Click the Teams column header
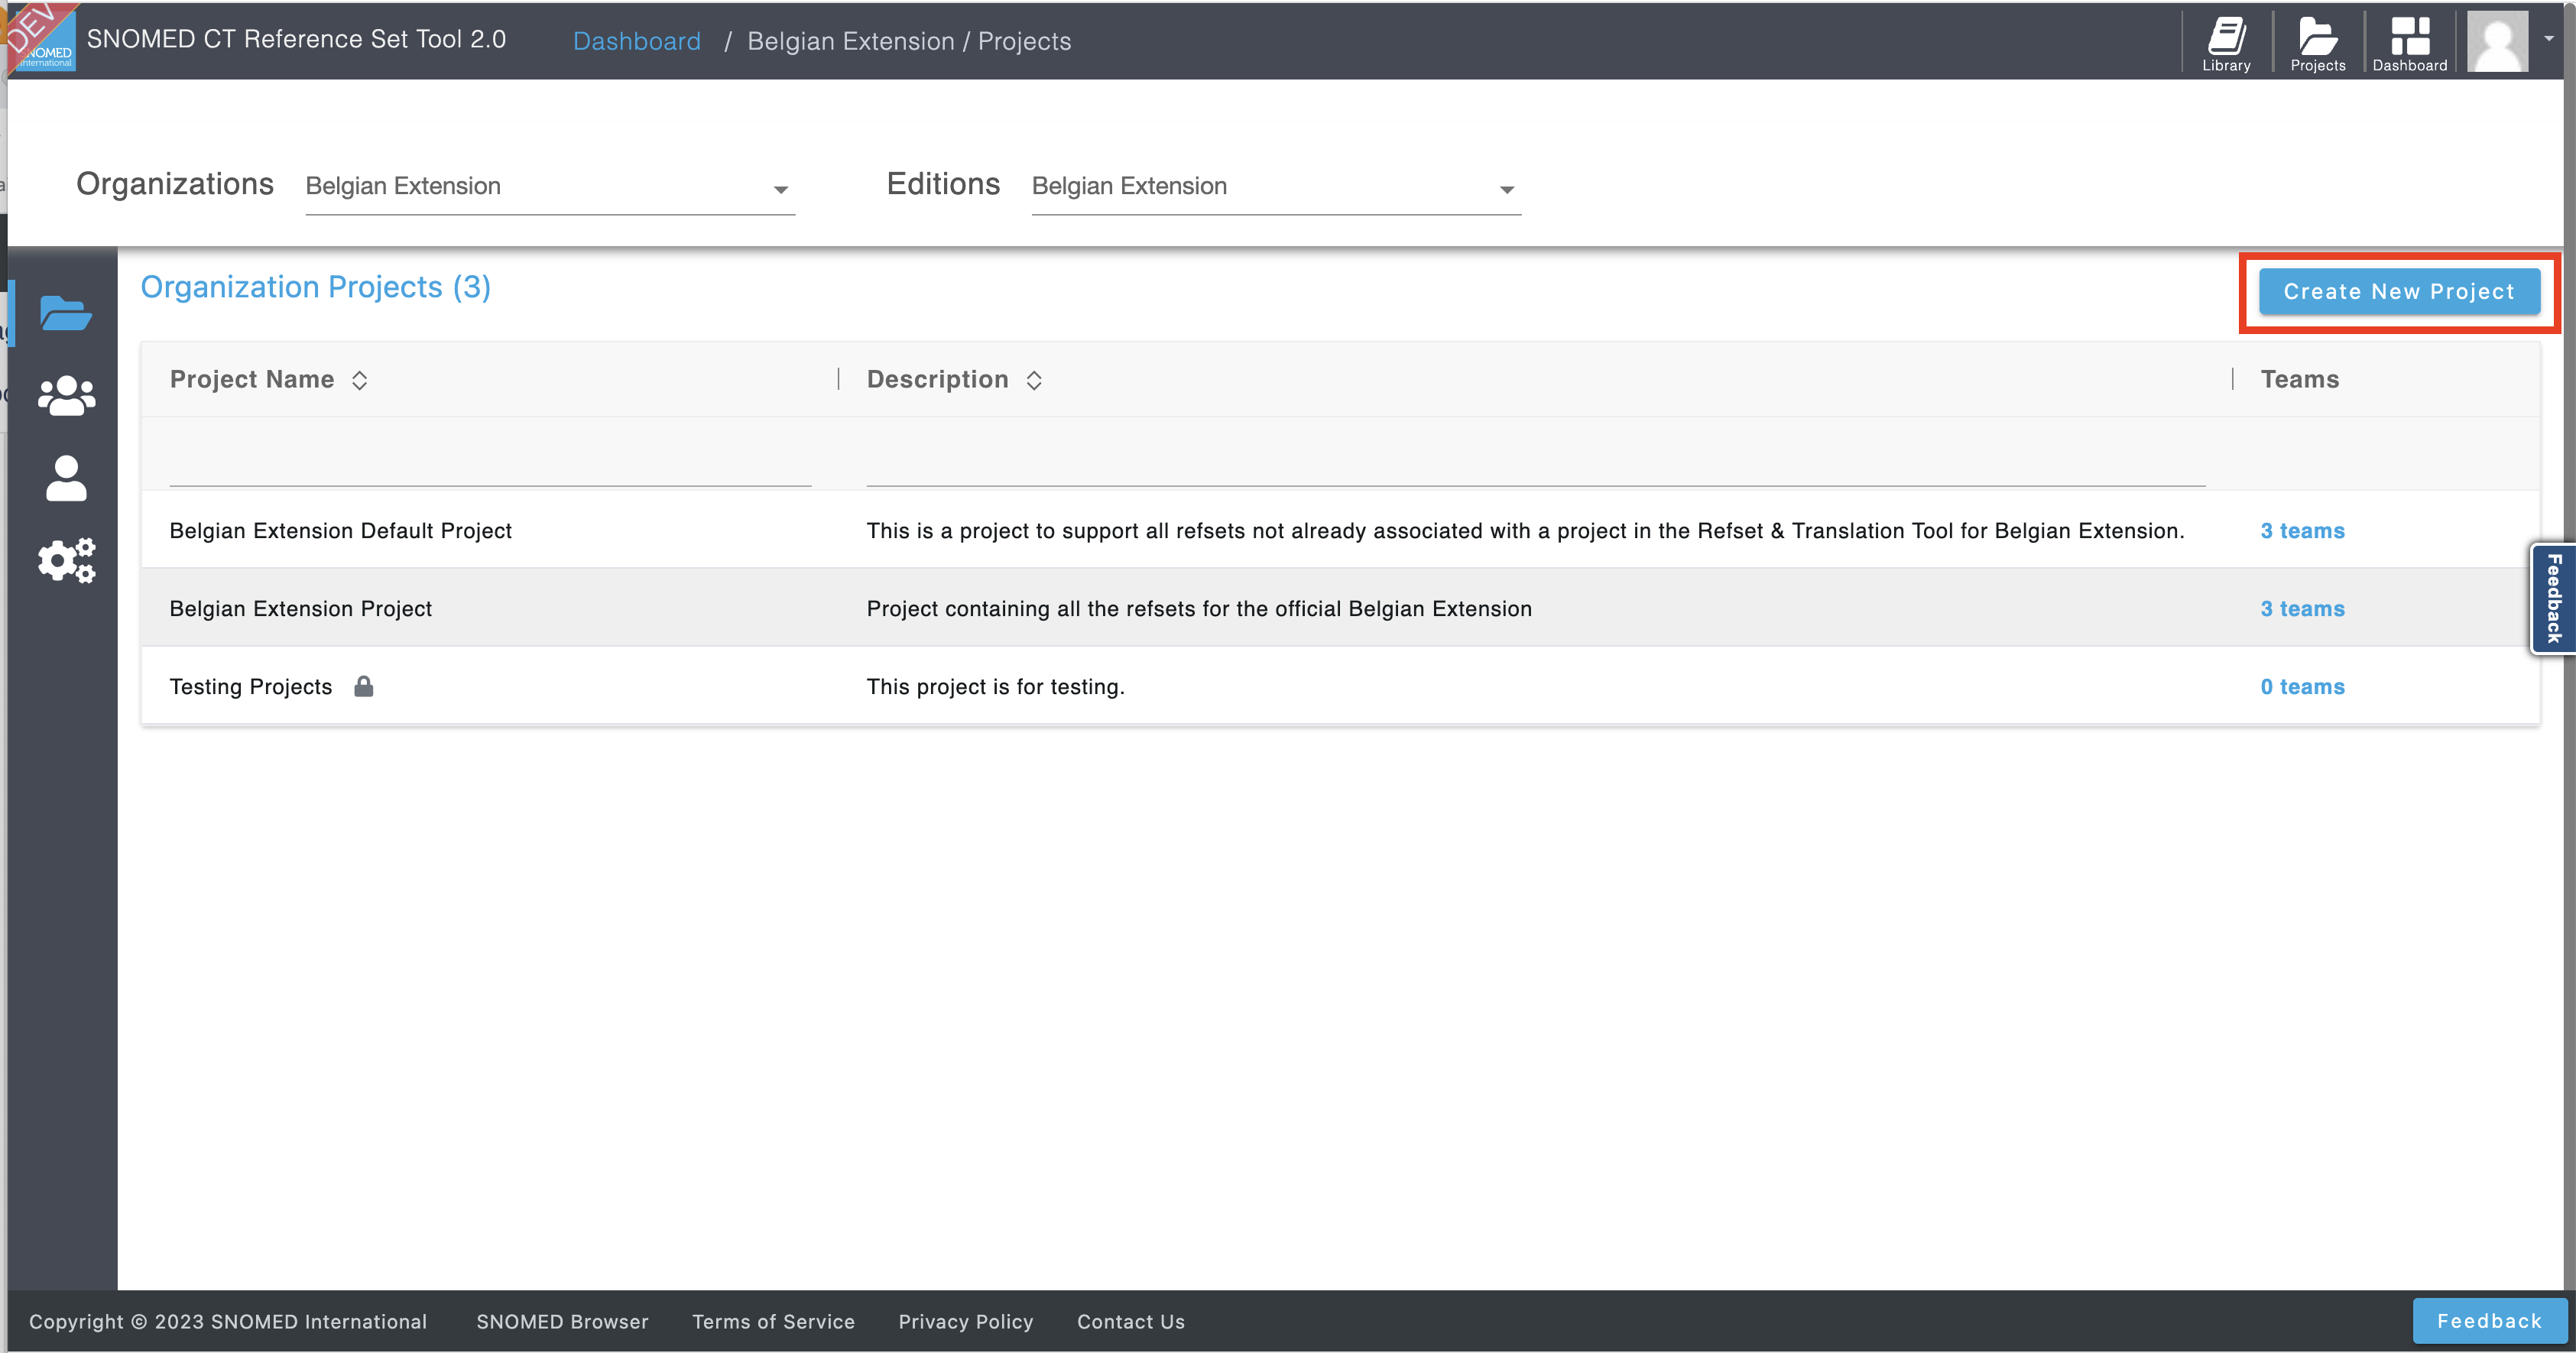2576x1353 pixels. pyautogui.click(x=2300, y=380)
